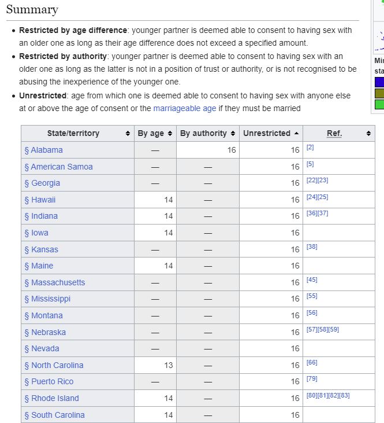This screenshot has width=384, height=423.
Task: Click the green map legend swatch
Action: coord(379,104)
